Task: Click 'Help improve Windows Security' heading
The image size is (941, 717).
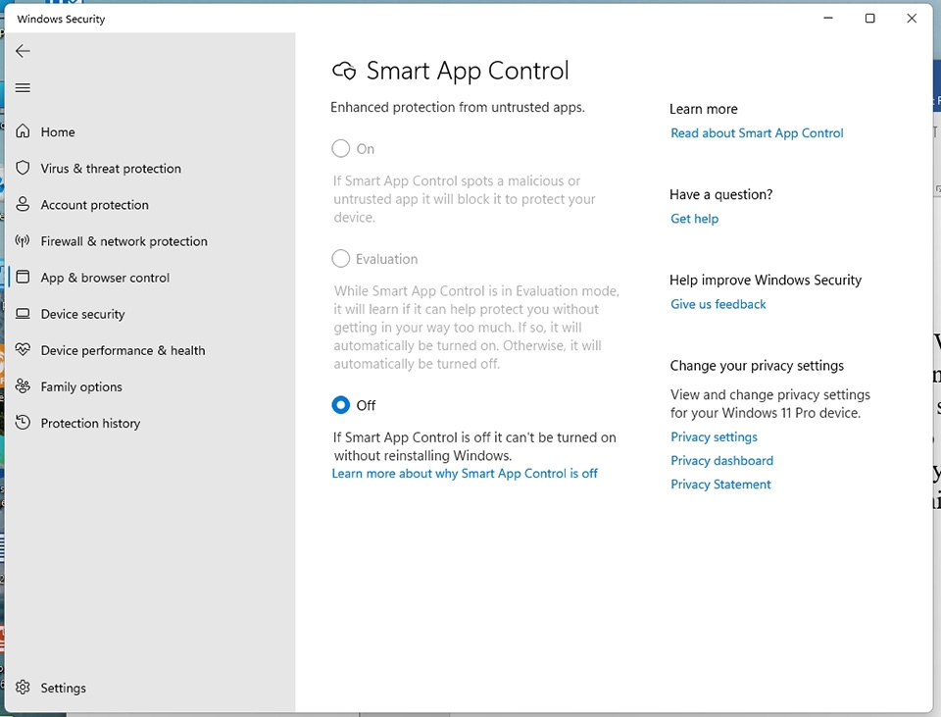Action: tap(766, 281)
